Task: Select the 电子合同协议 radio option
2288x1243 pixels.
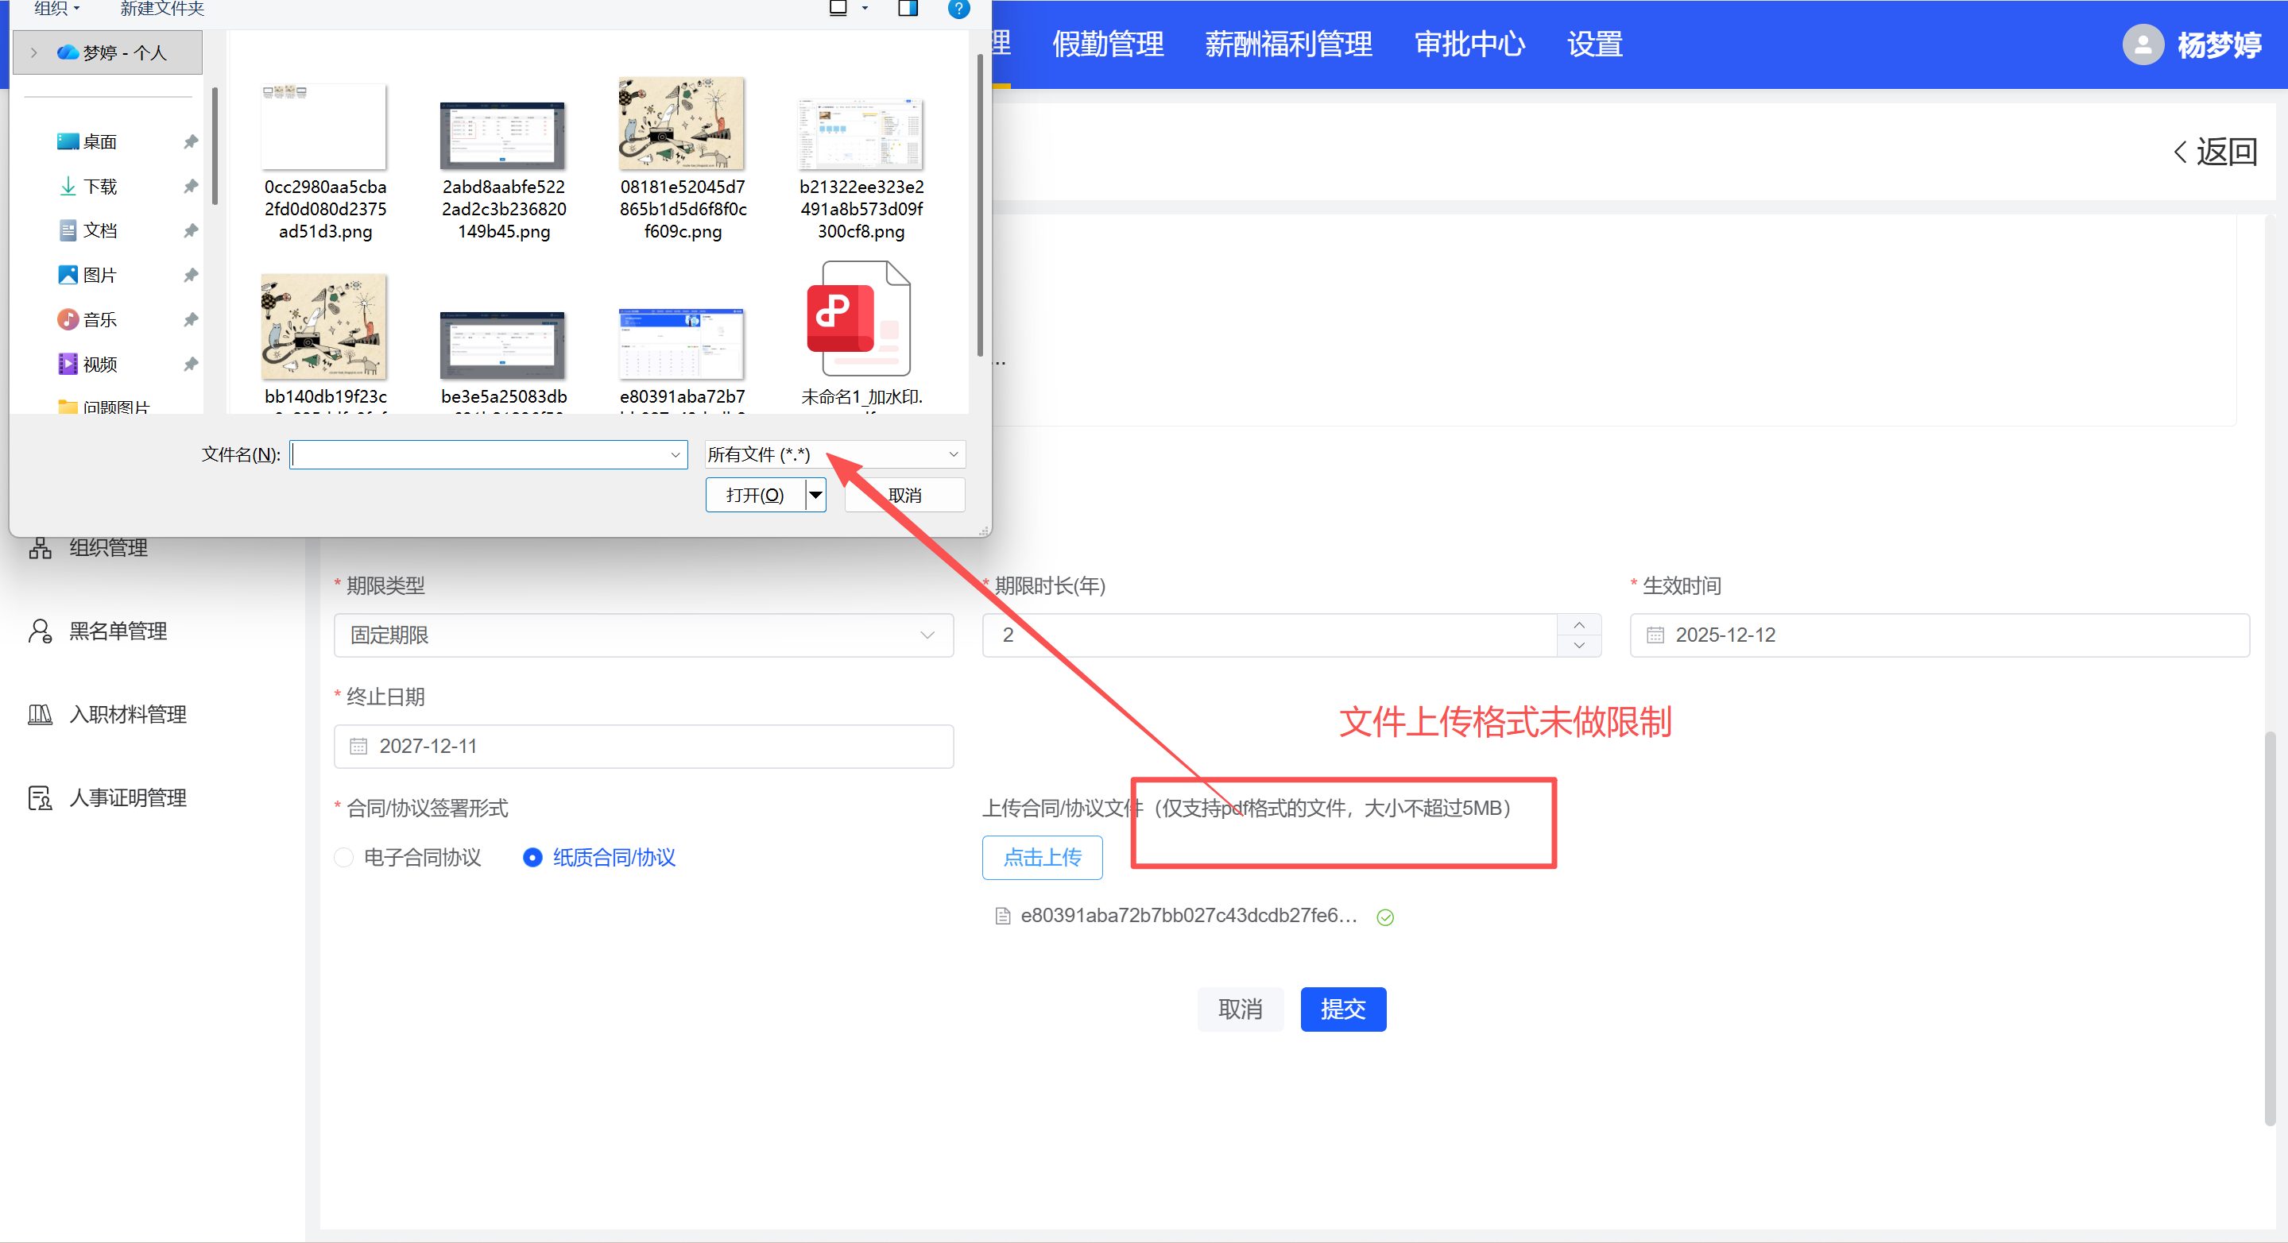Action: click(344, 858)
